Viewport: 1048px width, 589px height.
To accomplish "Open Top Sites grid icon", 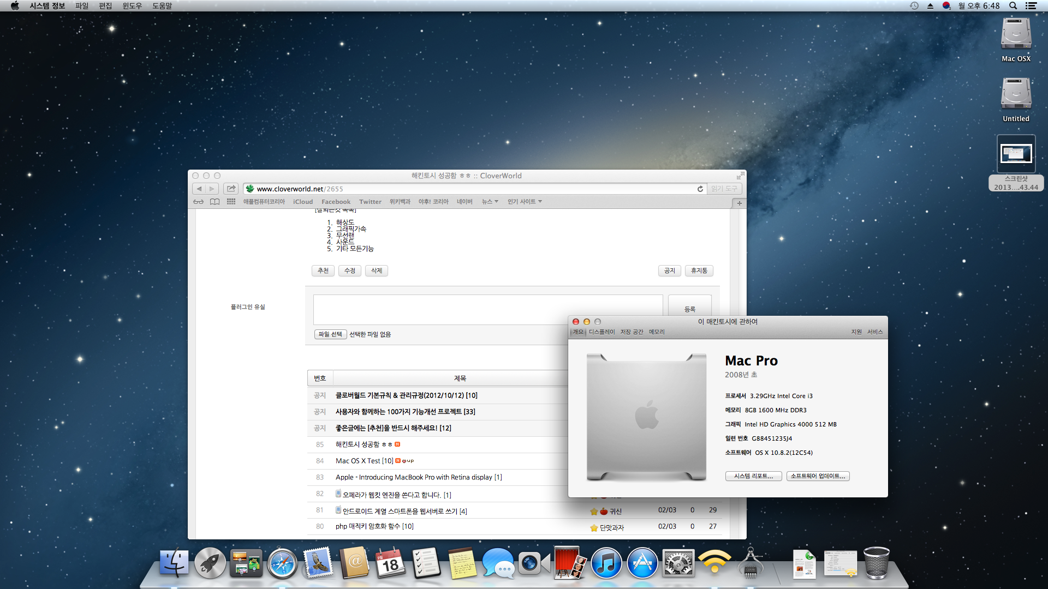I will [x=231, y=202].
